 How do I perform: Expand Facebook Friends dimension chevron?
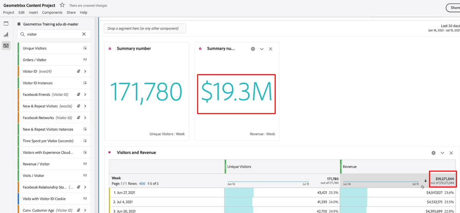click(x=85, y=95)
